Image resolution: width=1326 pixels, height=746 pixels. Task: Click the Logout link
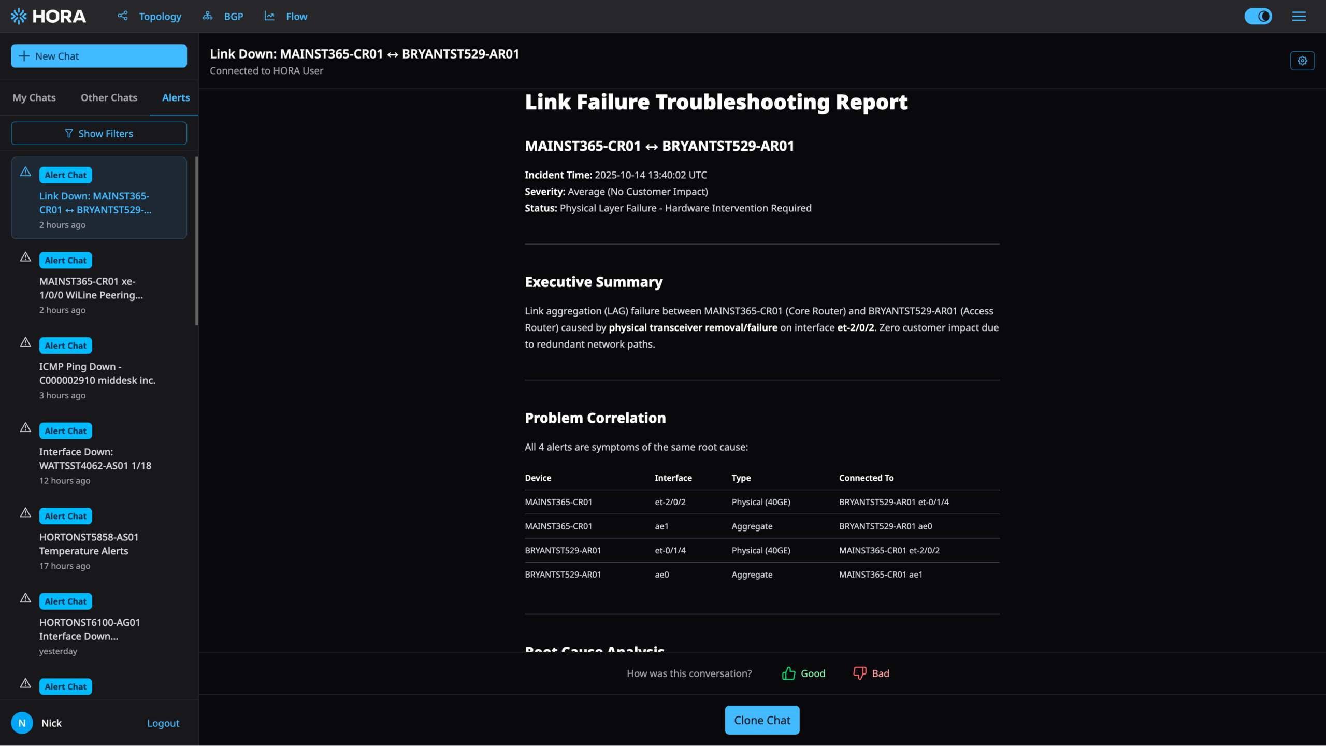click(163, 723)
